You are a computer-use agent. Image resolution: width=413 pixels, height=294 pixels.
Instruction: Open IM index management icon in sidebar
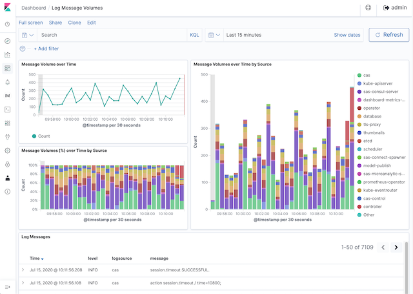pos(7,96)
